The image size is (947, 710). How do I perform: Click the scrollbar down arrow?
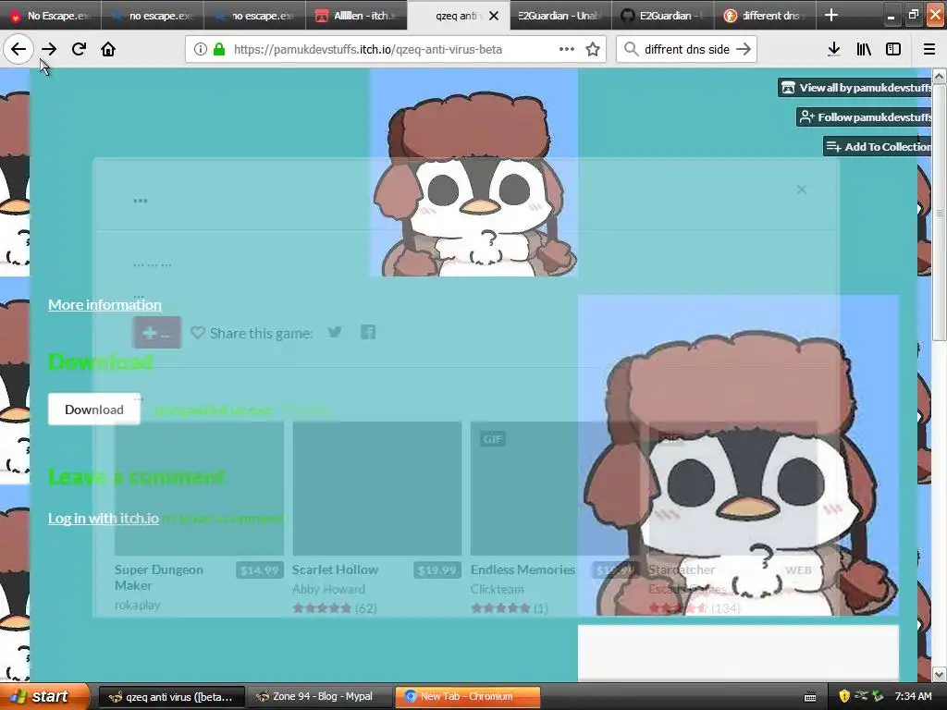pyautogui.click(x=939, y=674)
